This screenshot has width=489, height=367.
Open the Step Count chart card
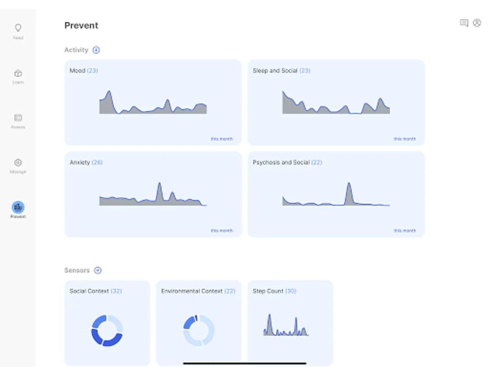pyautogui.click(x=291, y=323)
